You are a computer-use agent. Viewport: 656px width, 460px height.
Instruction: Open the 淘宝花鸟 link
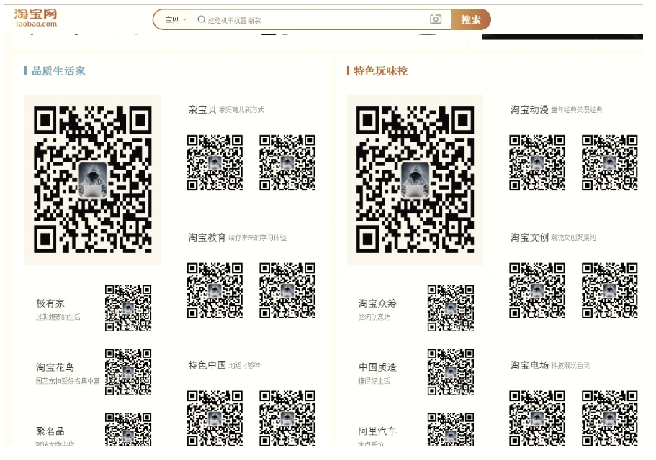[x=55, y=367]
